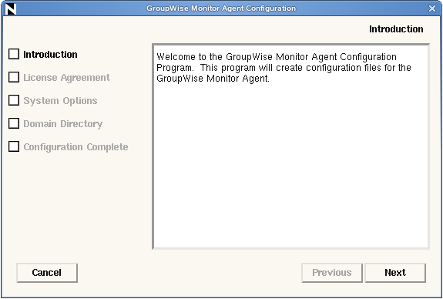Select the License Agreement step label
This screenshot has height=299, width=443.
pos(67,78)
